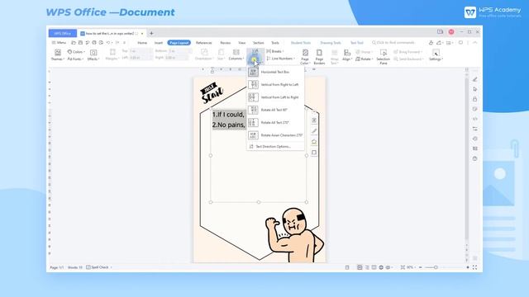Switch to the Section tab
This screenshot has width=529, height=297.
pos(259,43)
